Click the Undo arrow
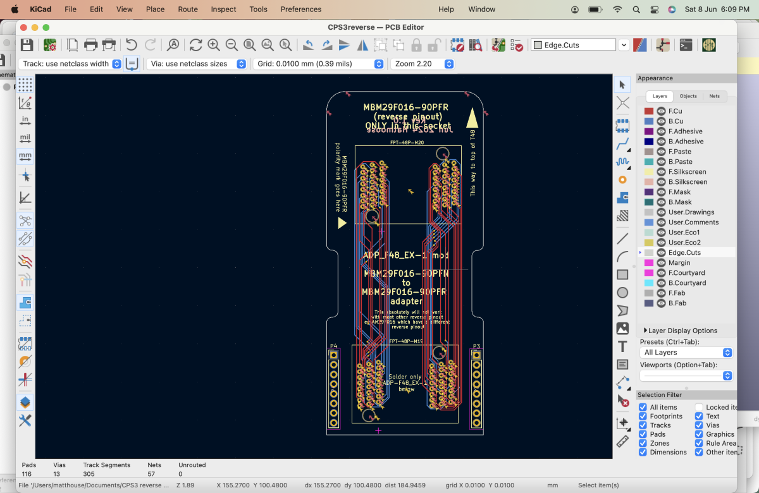Image resolution: width=759 pixels, height=493 pixels. pyautogui.click(x=131, y=45)
